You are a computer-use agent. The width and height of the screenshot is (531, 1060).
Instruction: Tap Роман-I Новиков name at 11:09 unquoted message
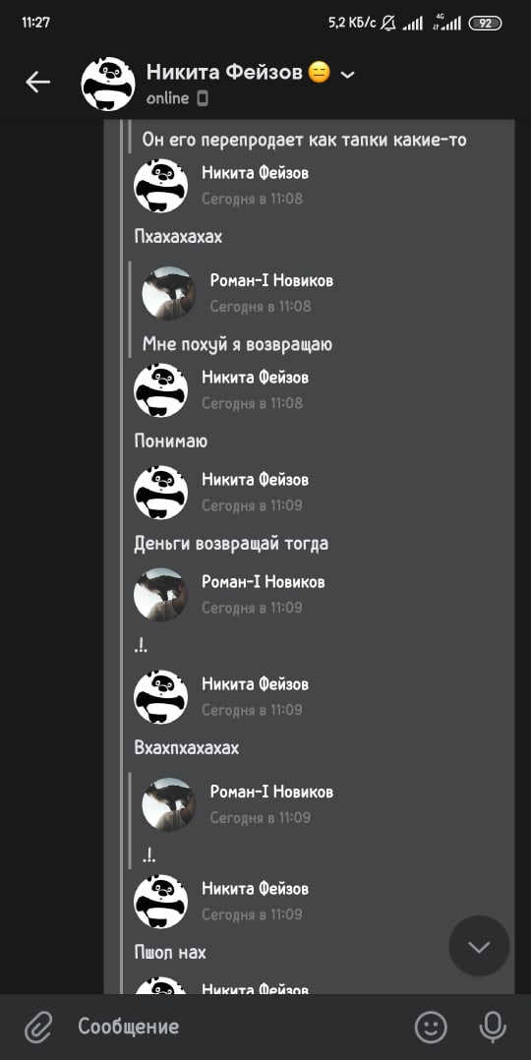(264, 582)
